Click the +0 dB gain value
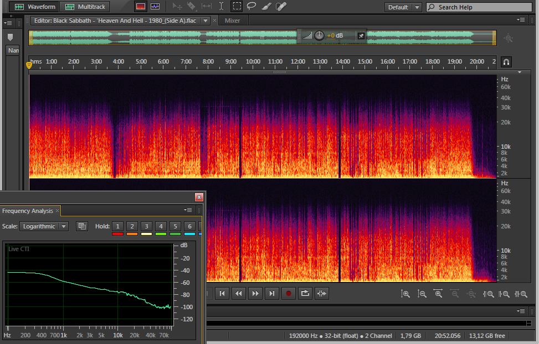The width and height of the screenshot is (539, 344). [335, 36]
